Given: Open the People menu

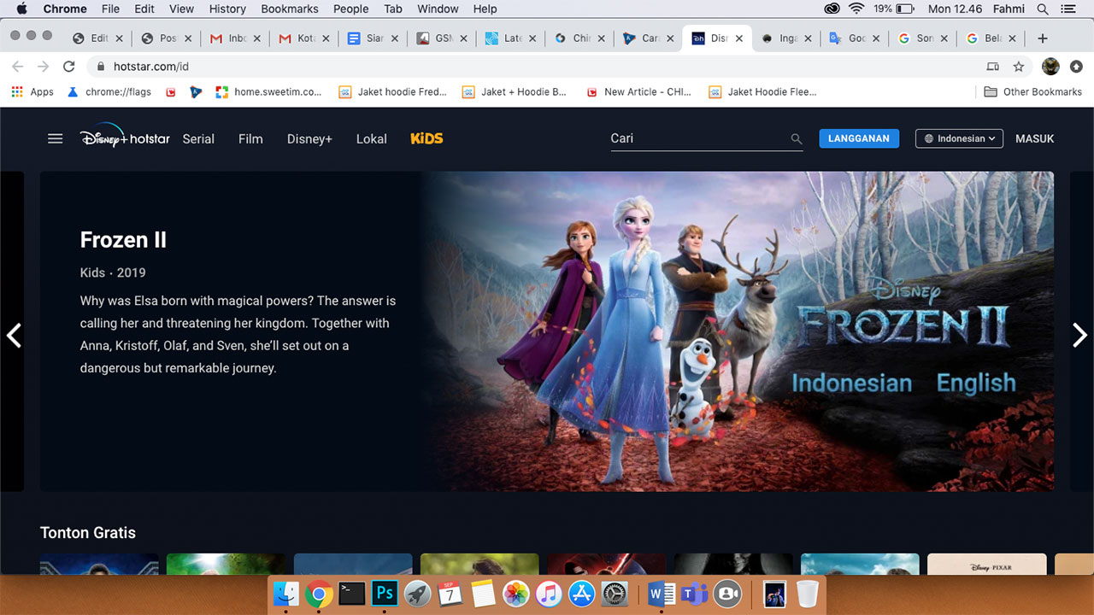Looking at the screenshot, I should click(x=351, y=9).
